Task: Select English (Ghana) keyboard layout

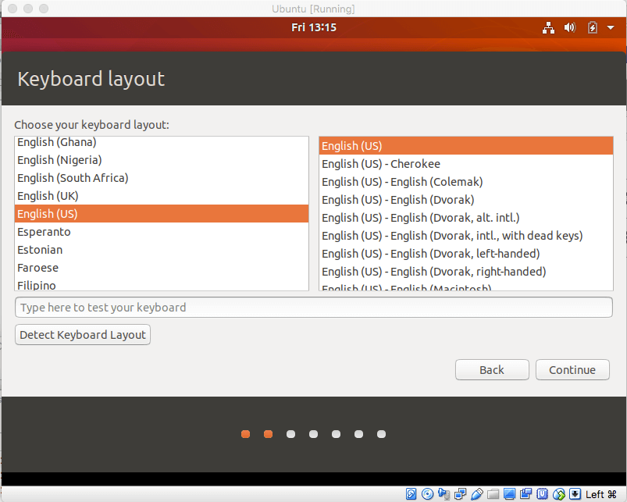Action: (162, 142)
